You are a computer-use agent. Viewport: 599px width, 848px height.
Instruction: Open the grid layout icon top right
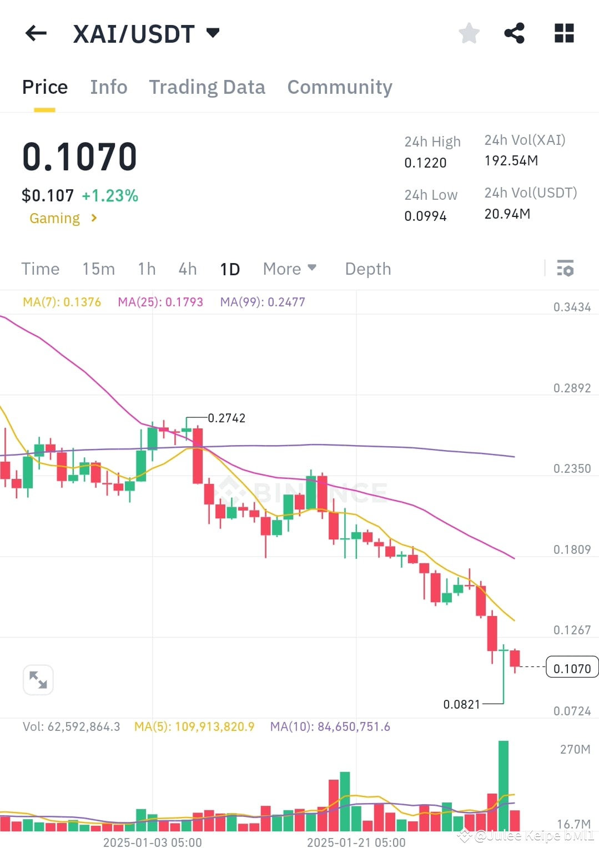pos(563,33)
